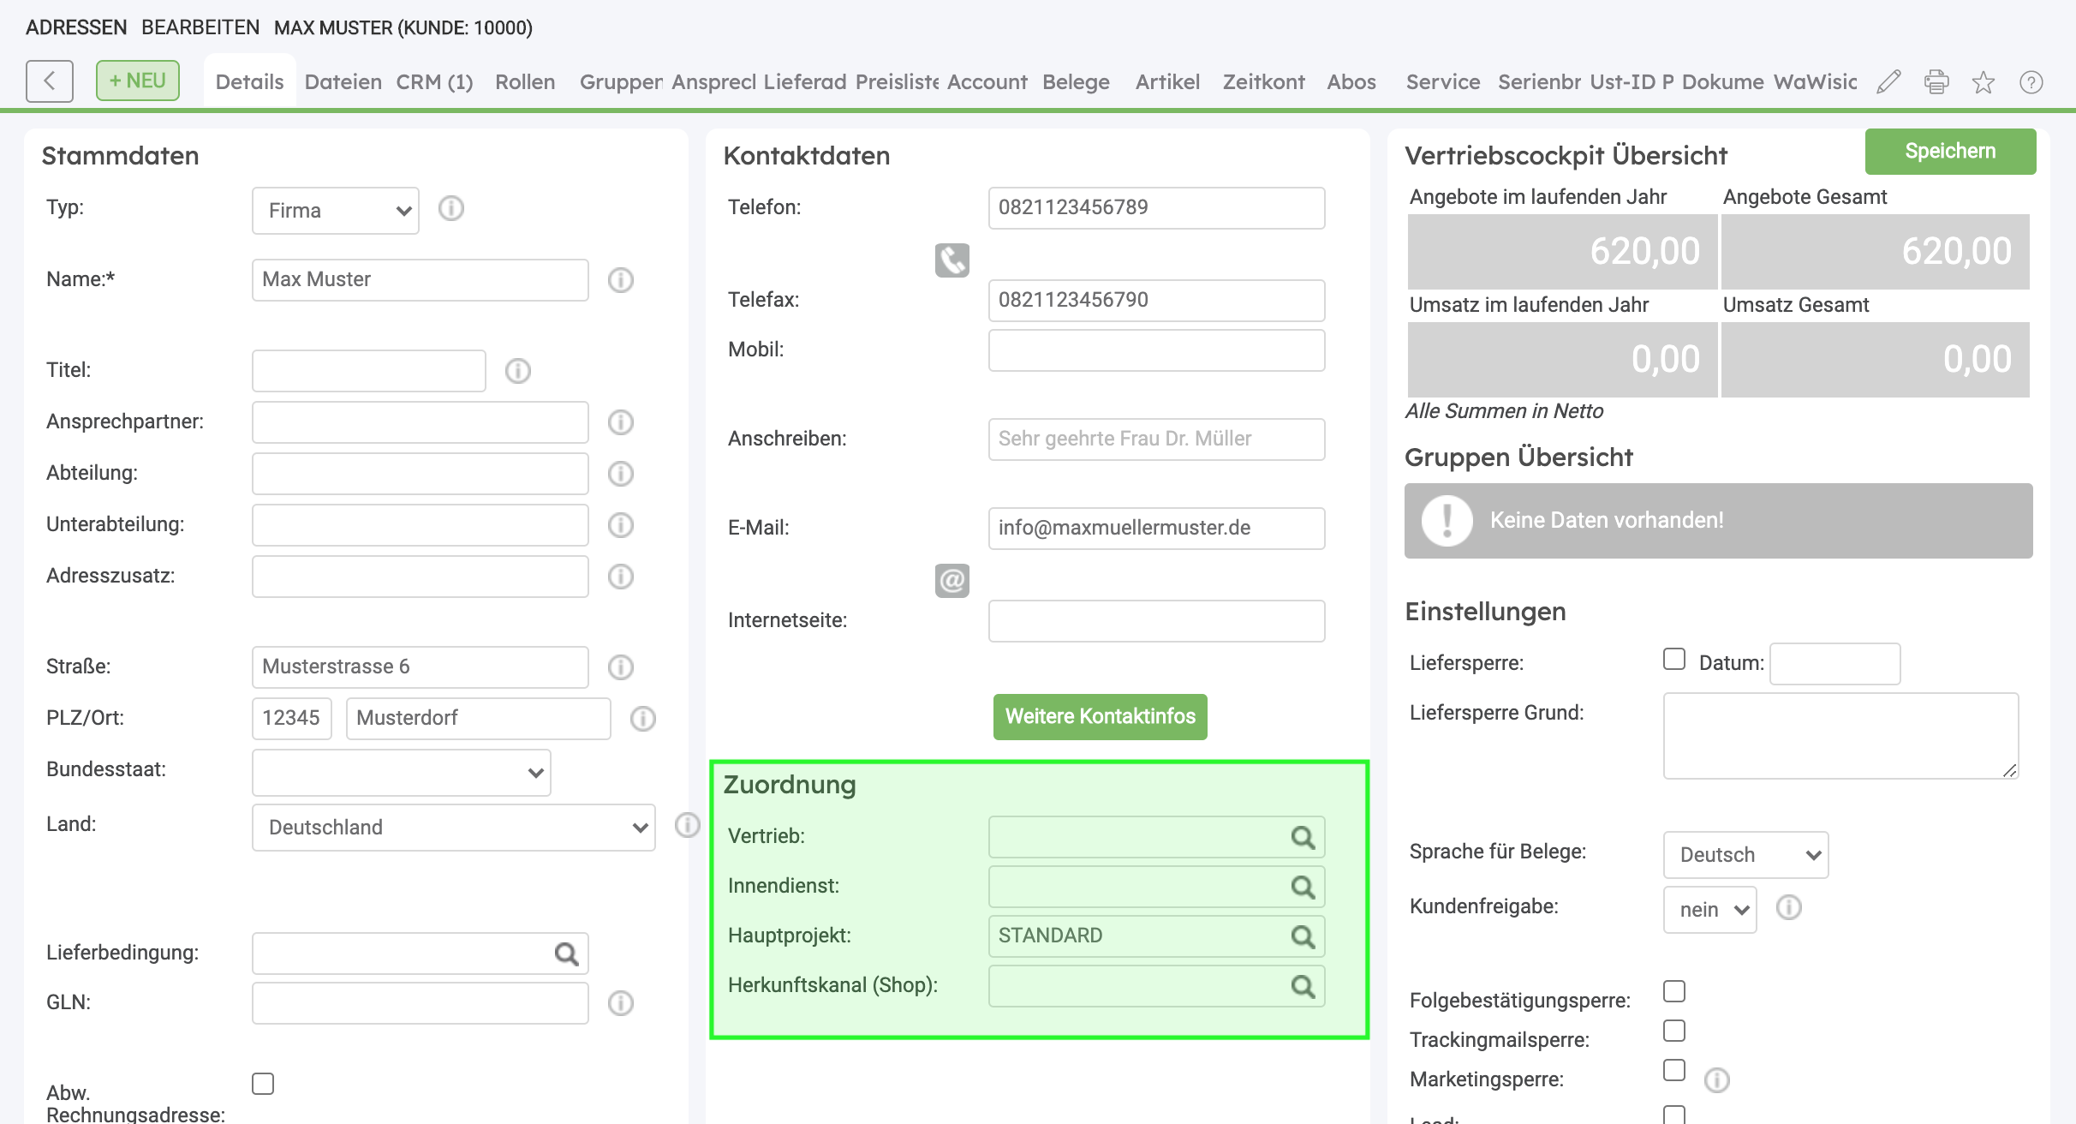Switch to the Belege tab
Screen dimensions: 2076x1124
(x=1076, y=82)
